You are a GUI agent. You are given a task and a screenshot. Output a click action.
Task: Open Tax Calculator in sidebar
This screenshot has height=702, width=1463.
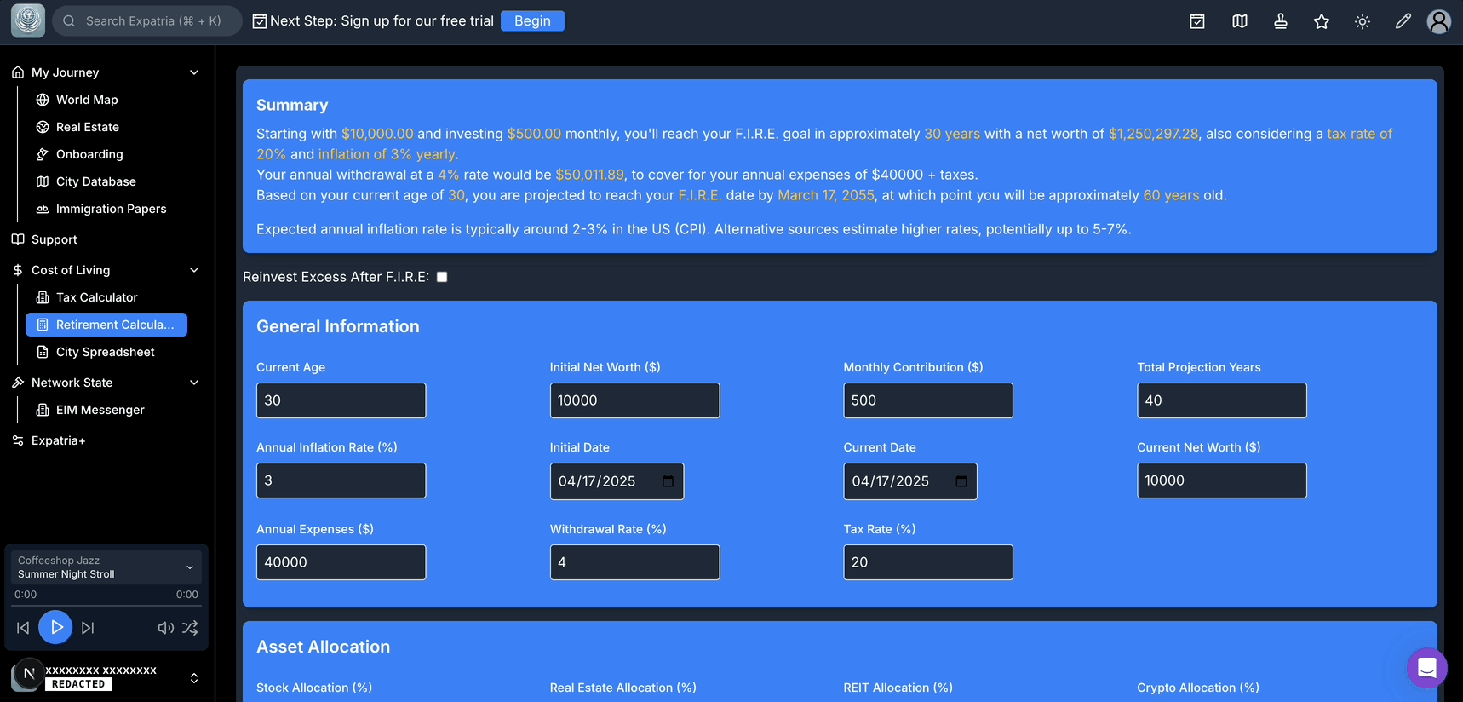tap(96, 297)
